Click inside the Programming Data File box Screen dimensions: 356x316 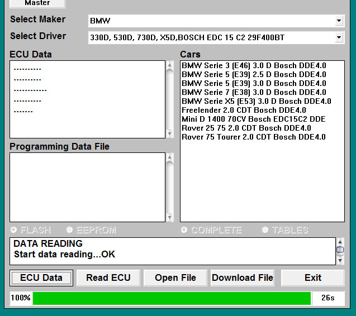87,188
